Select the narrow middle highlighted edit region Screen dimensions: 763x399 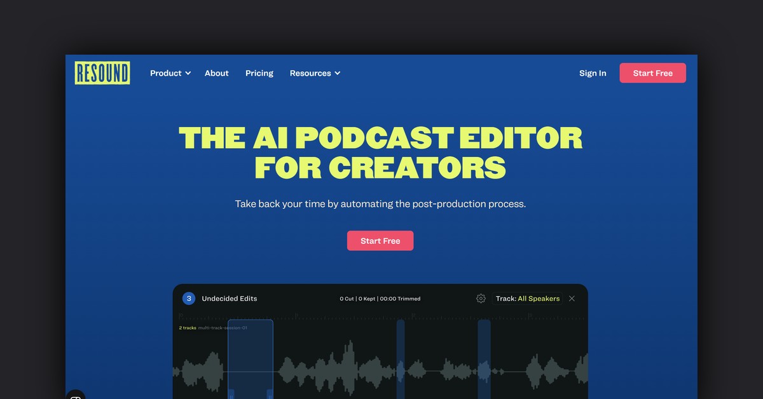(401, 356)
